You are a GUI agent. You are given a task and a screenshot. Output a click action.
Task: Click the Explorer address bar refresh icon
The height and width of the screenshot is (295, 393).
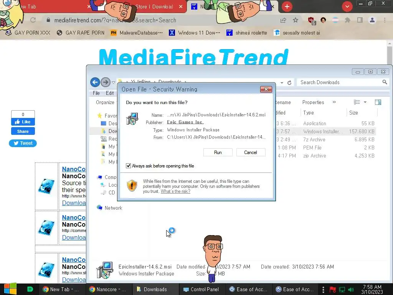point(289,83)
